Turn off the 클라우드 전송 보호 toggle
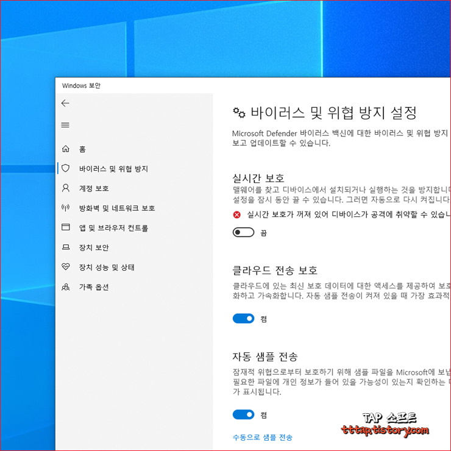Image resolution: width=451 pixels, height=451 pixels. [x=243, y=318]
